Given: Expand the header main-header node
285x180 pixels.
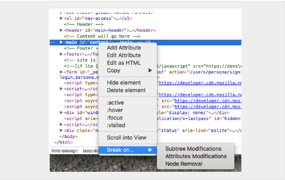Looking at the screenshot, I should 61,30.
